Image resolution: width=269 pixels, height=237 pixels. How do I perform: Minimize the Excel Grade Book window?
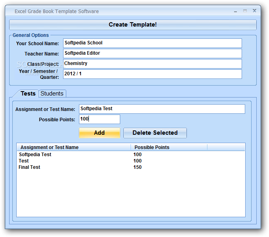click(x=235, y=11)
